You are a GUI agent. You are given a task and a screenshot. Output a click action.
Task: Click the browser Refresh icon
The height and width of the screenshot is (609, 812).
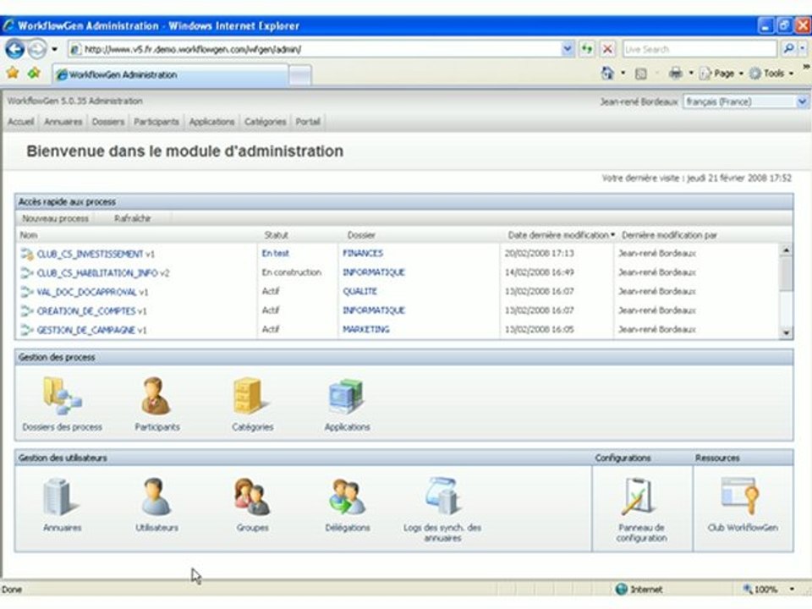click(x=587, y=49)
